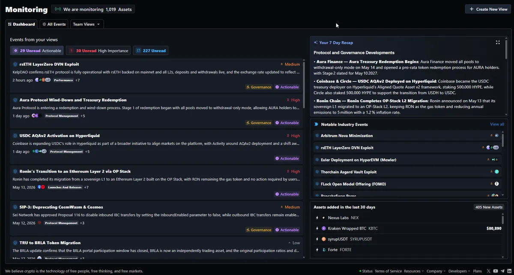Expand +5 tags on Aura Protocol Wind-Down card
514x275 pixels.
tap(83, 116)
